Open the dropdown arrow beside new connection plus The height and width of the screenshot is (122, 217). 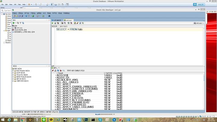16,23
